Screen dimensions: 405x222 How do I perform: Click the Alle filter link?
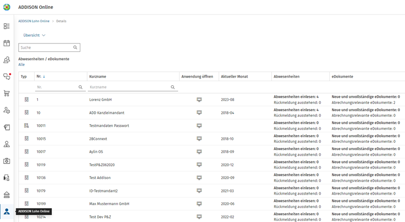21,65
